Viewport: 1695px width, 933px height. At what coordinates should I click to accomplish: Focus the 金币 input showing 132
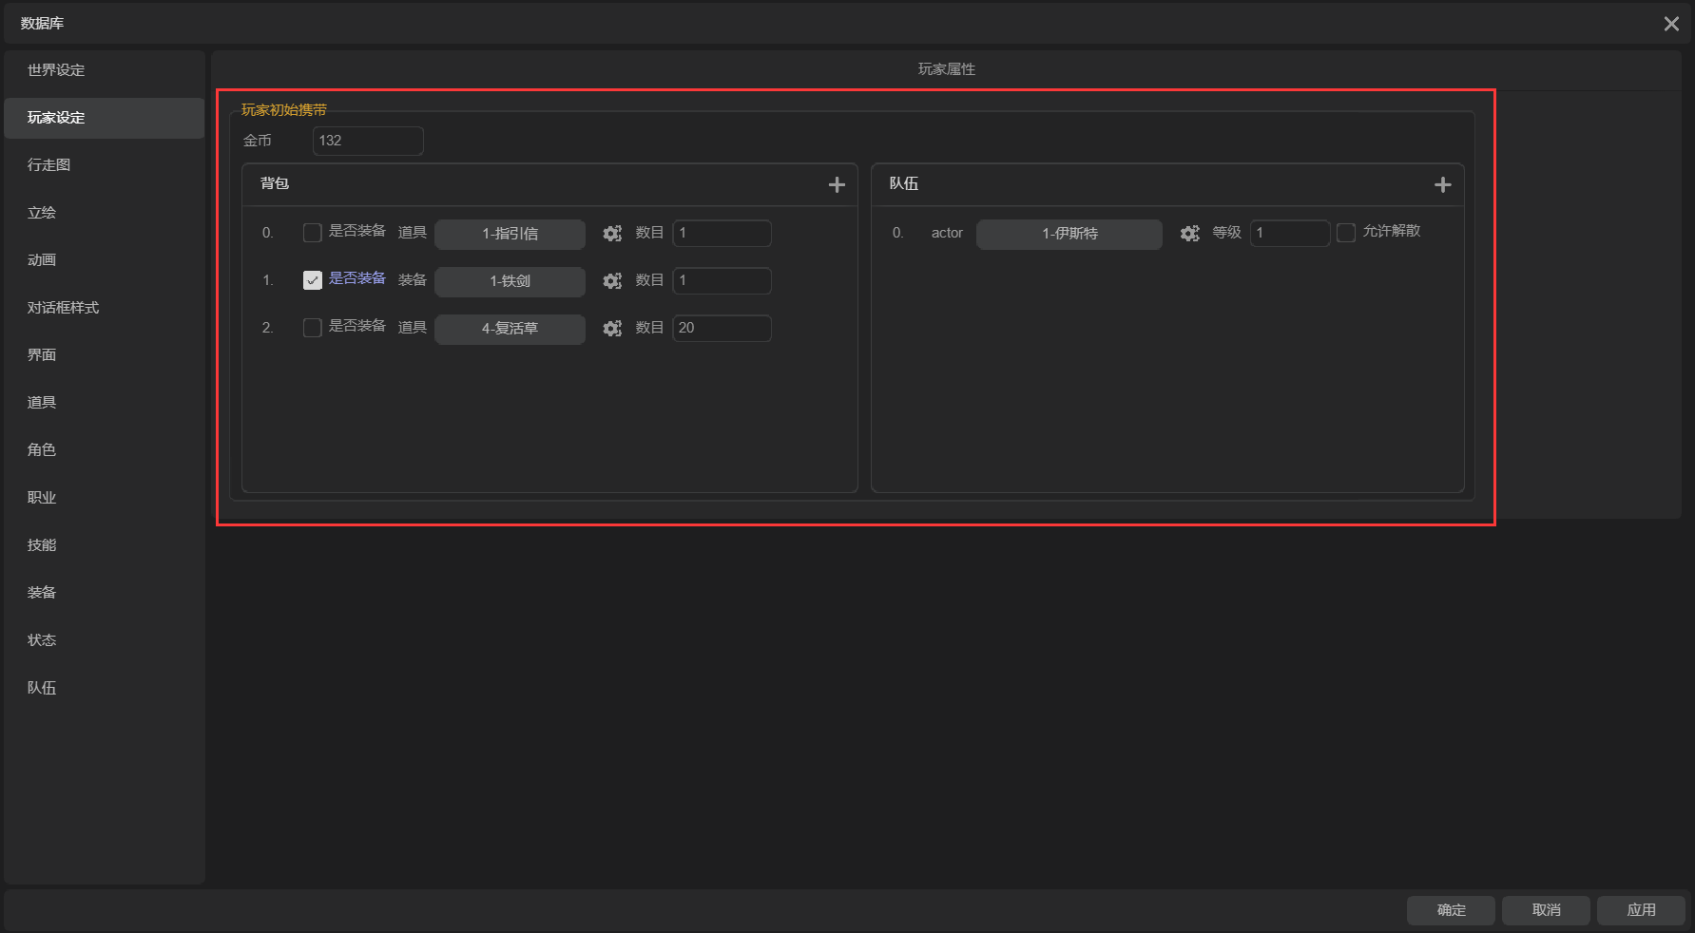(x=368, y=141)
